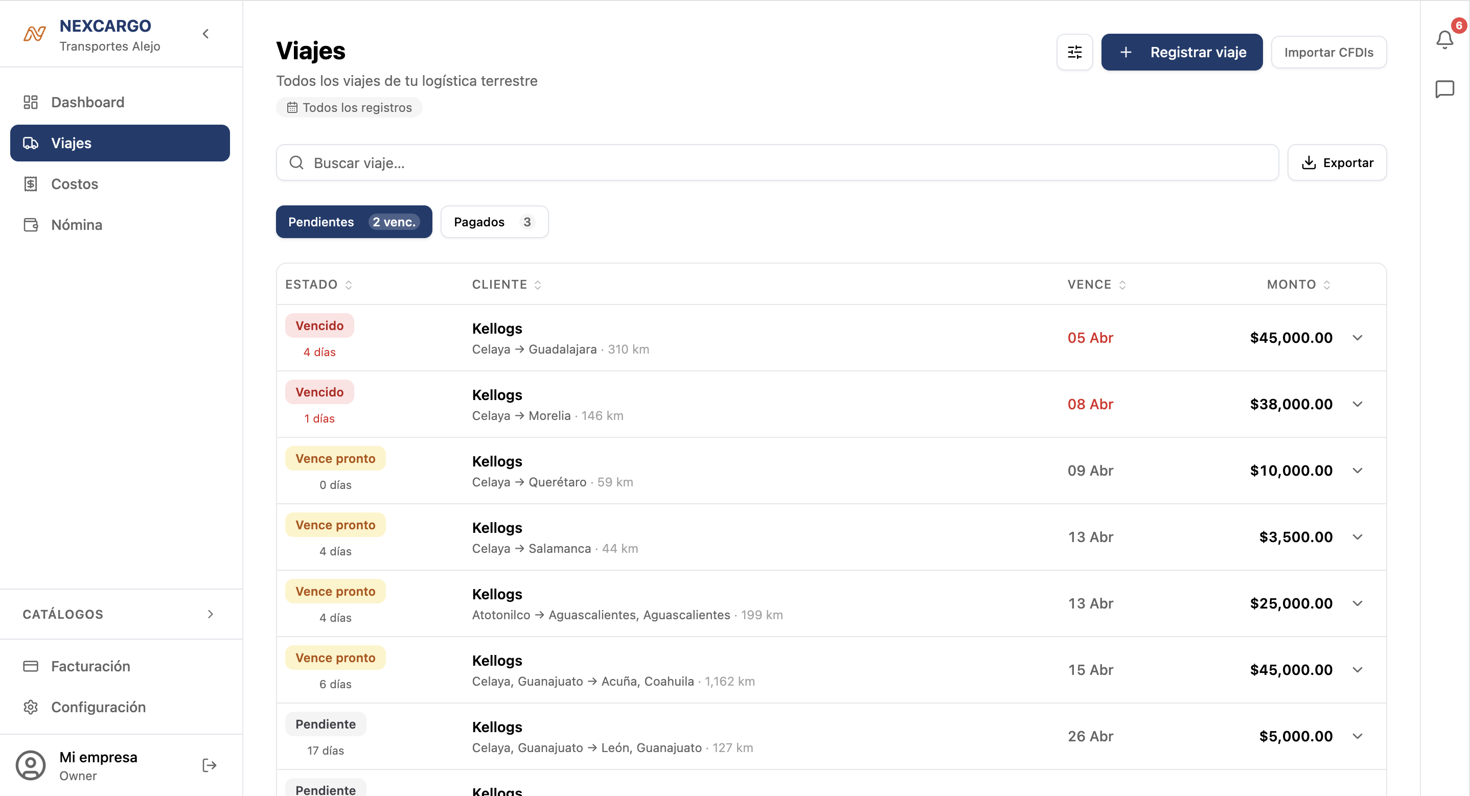Collapse the sidebar with the chevron arrow
Image resolution: width=1470 pixels, height=796 pixels.
206,34
